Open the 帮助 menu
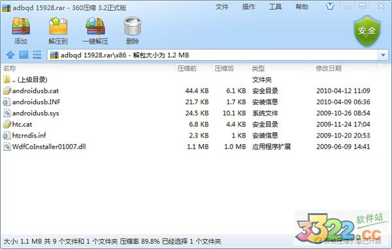Viewport: 392px width, 249px height. pos(302,7)
